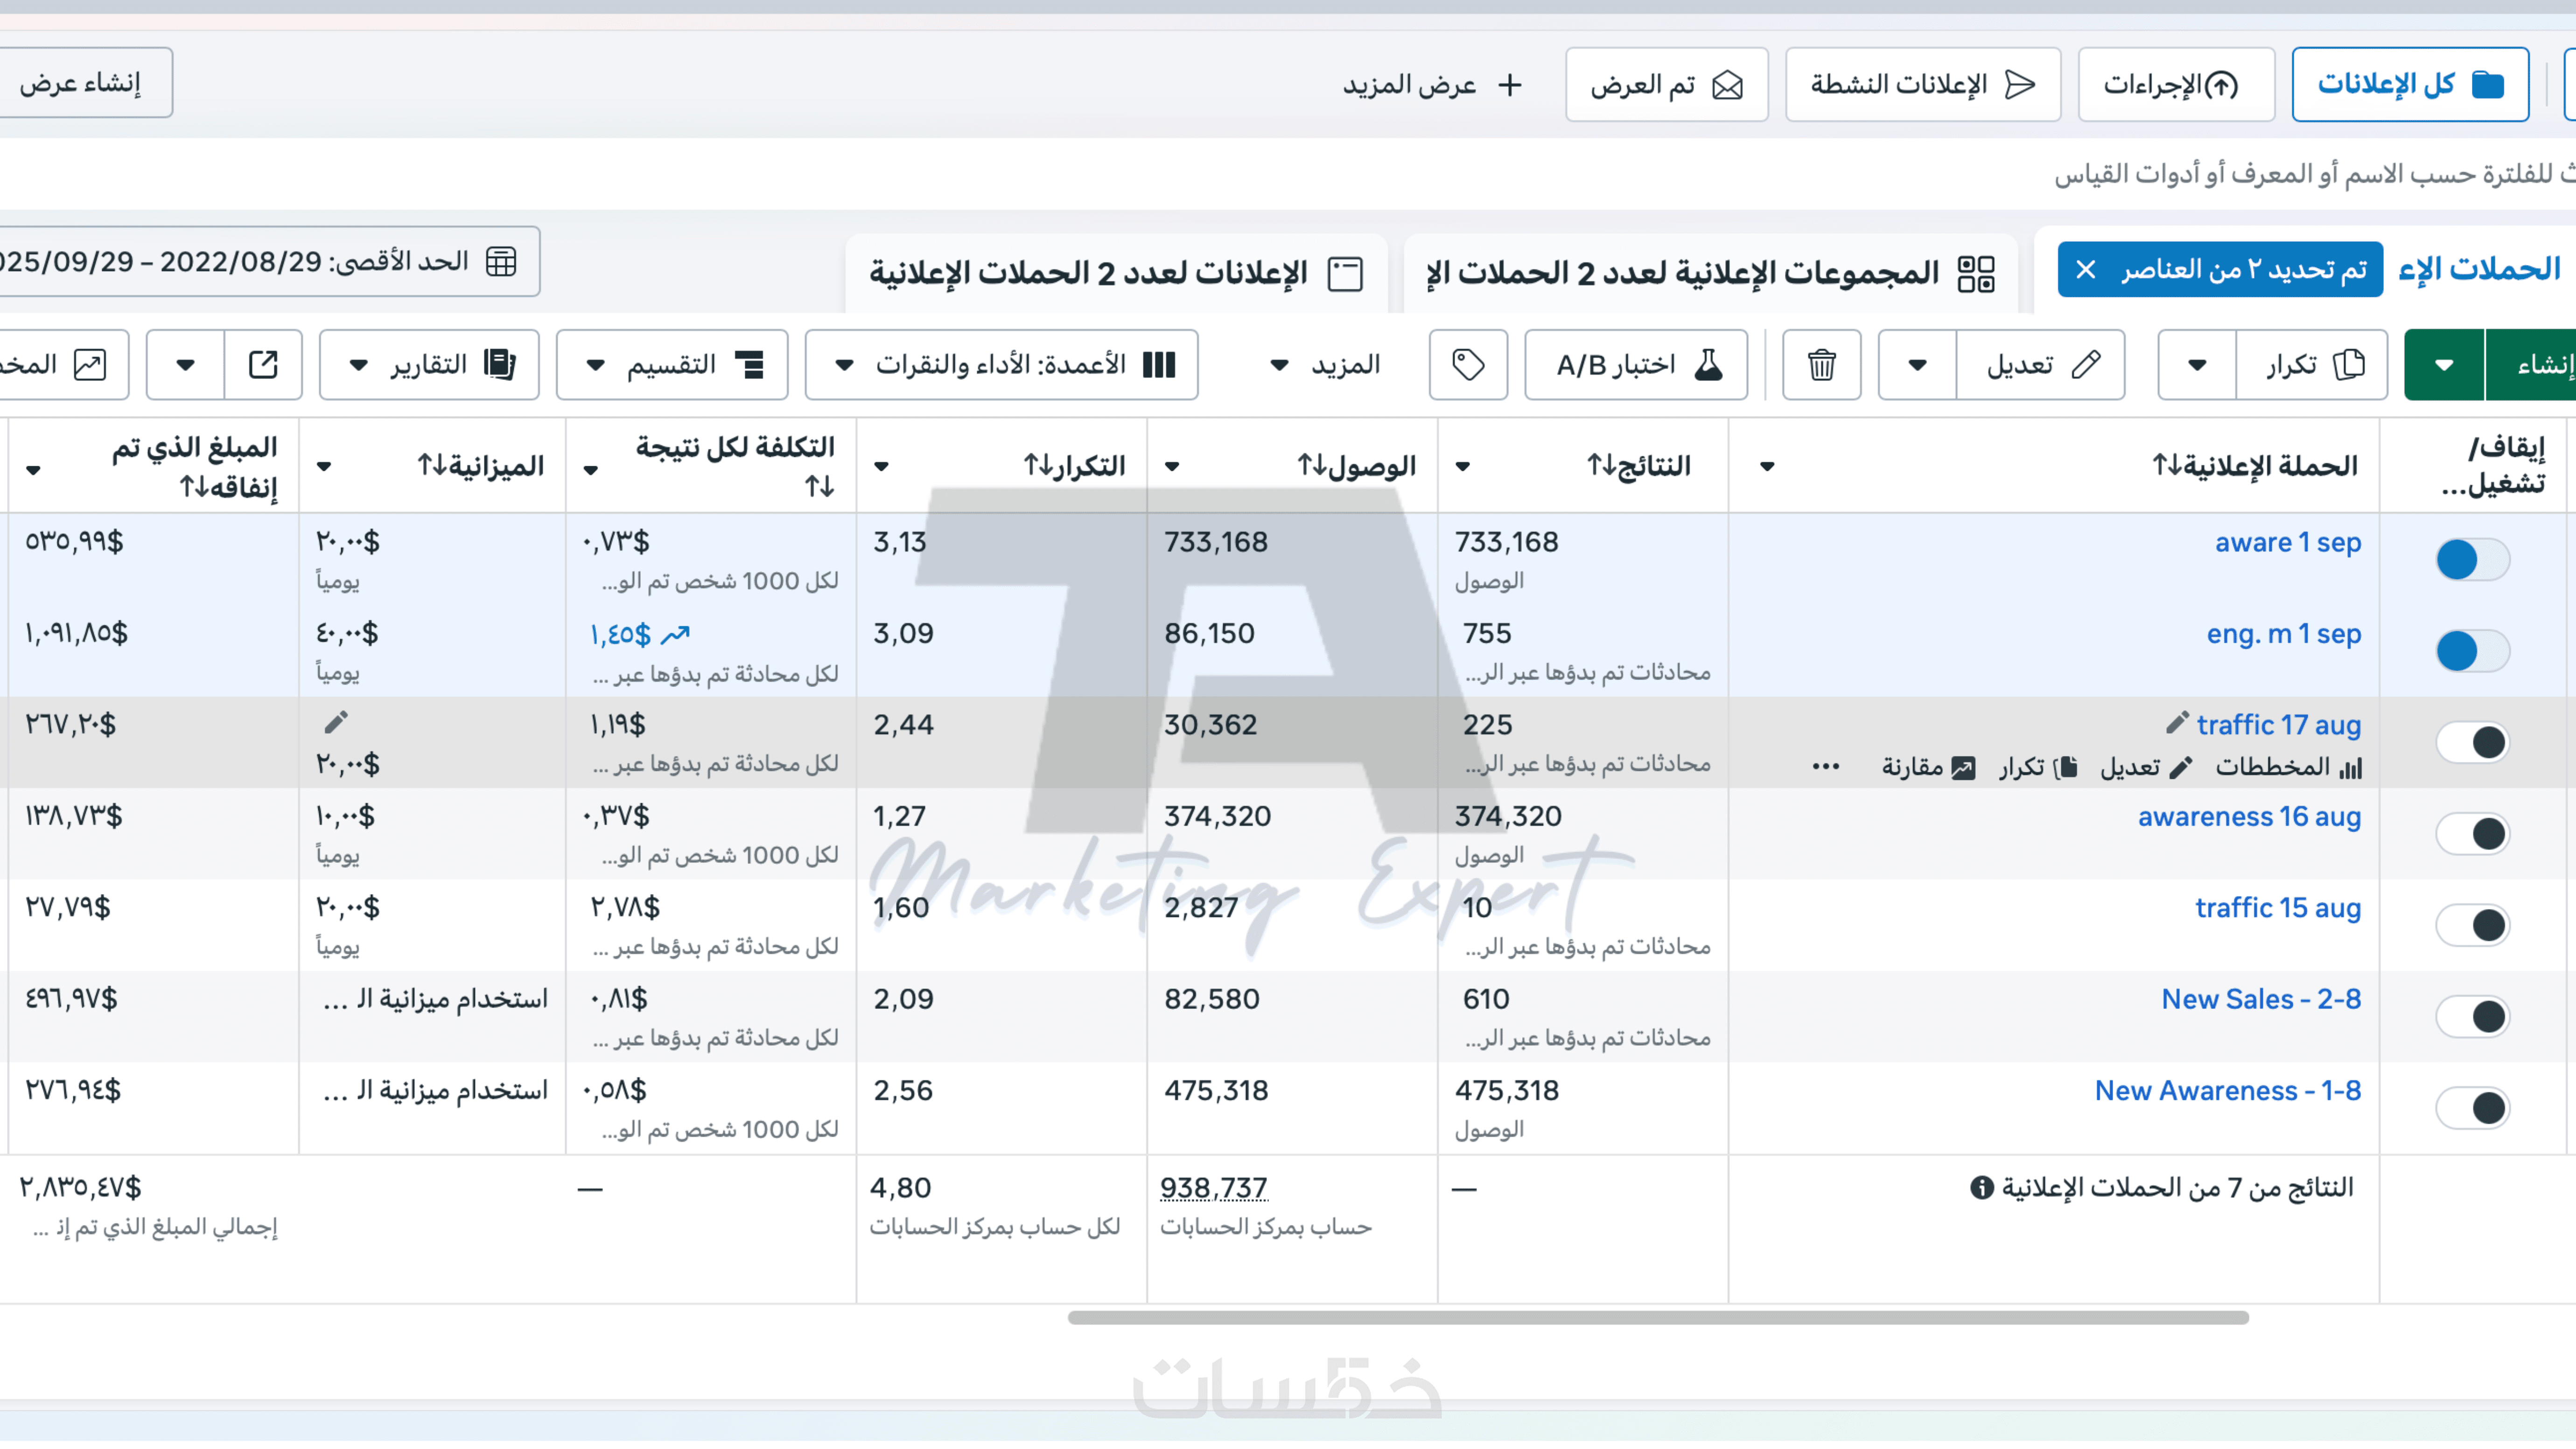Expand the export options dropdown arrow
Image resolution: width=2576 pixels, height=1449 pixels.
coord(185,365)
